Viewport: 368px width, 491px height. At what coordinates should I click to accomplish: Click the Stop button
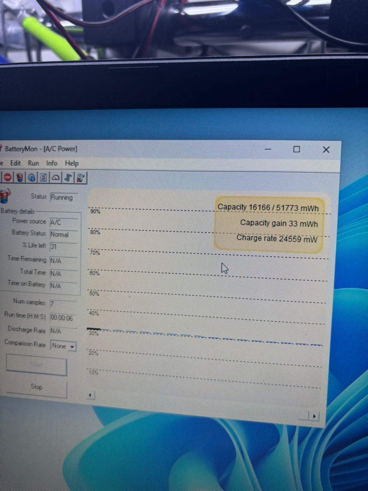coord(37,387)
